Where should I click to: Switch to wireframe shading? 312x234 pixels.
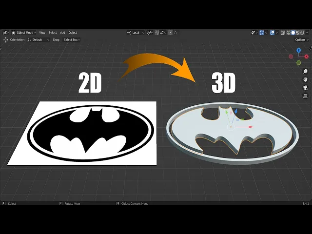pyautogui.click(x=288, y=33)
